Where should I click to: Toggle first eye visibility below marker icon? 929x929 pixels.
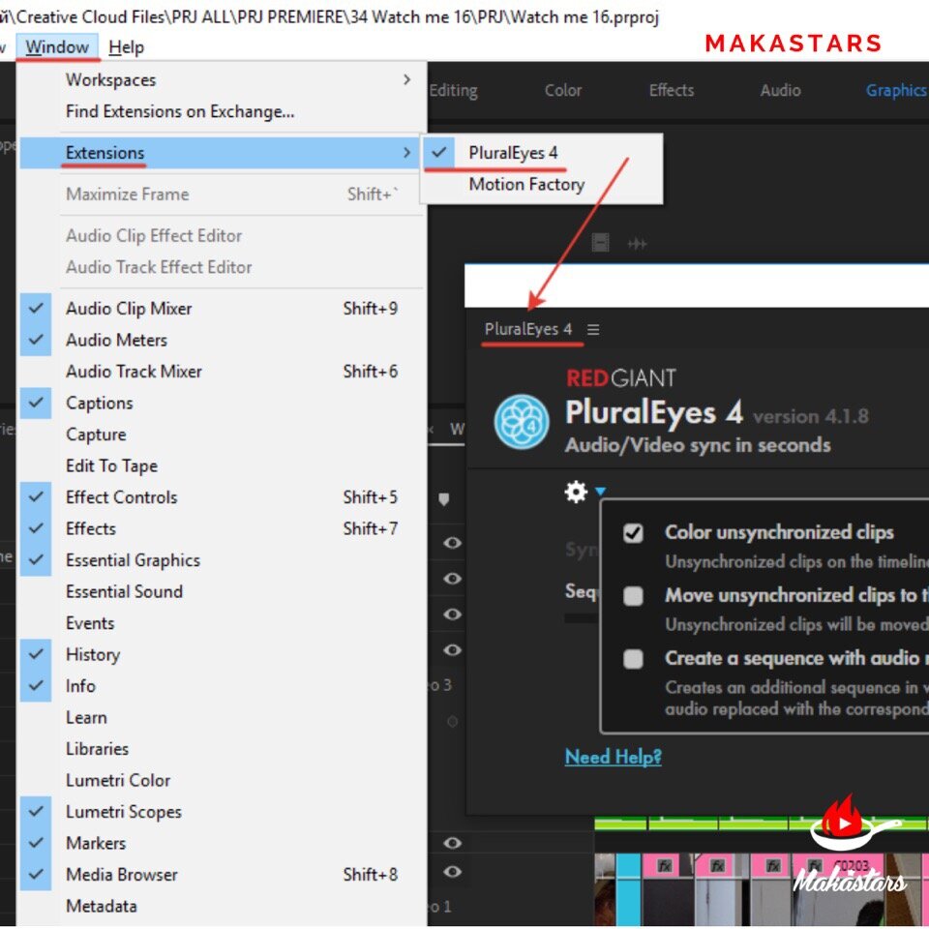(x=453, y=543)
